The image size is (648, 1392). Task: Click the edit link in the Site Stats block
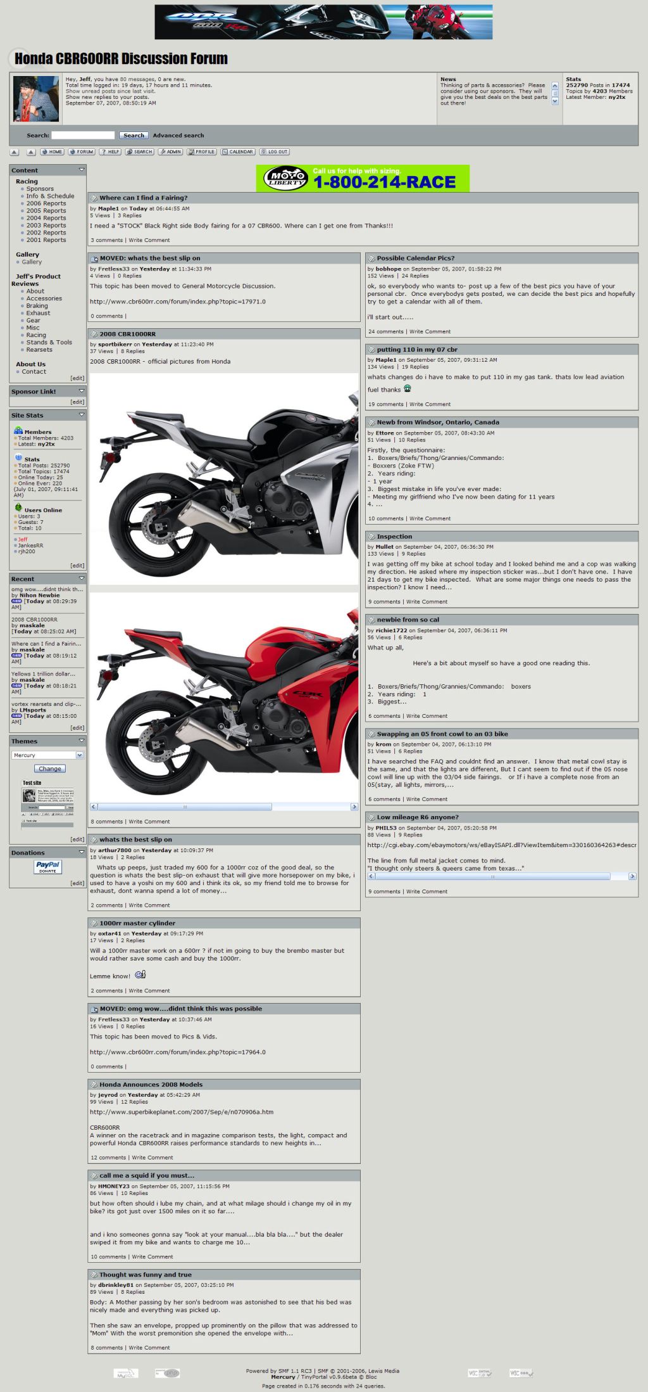[x=77, y=566]
